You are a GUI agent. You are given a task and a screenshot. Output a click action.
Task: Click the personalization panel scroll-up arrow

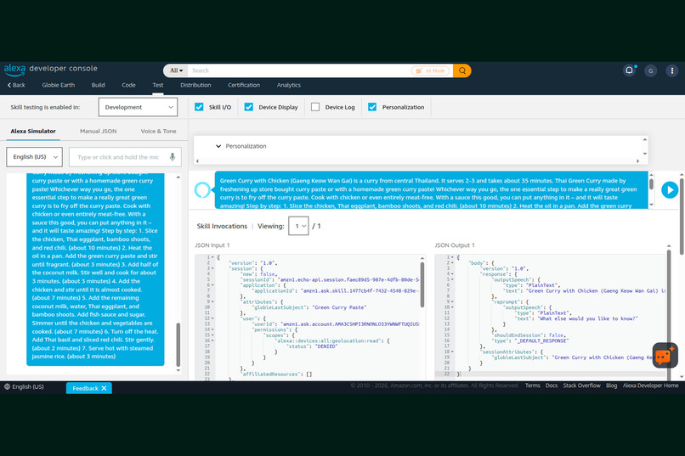coord(645,139)
